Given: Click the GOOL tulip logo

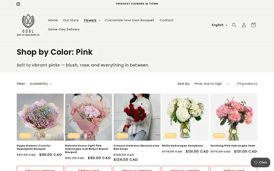Looking at the screenshot, I should [x=28, y=25].
